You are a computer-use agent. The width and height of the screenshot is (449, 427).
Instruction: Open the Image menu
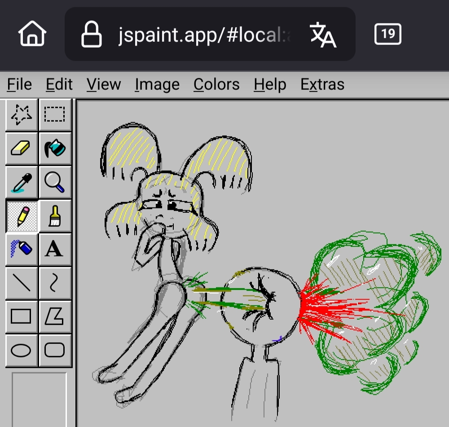157,84
